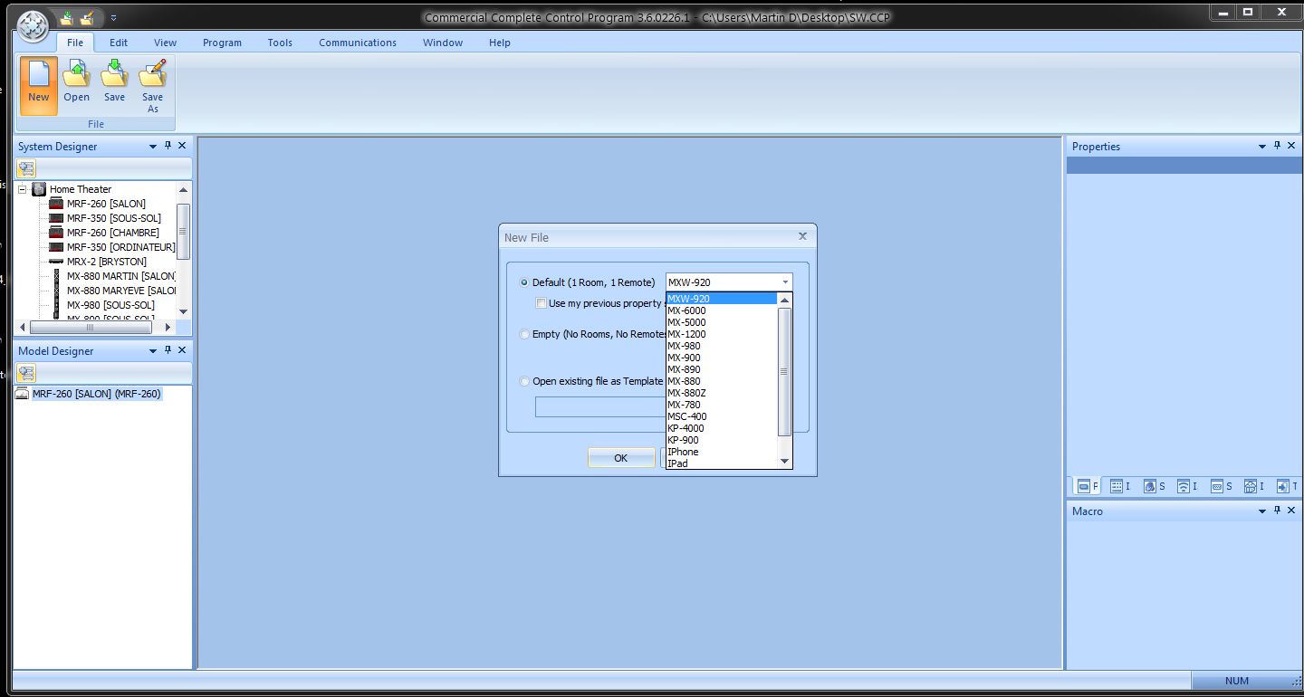Choose IPhone from the model list

(722, 452)
